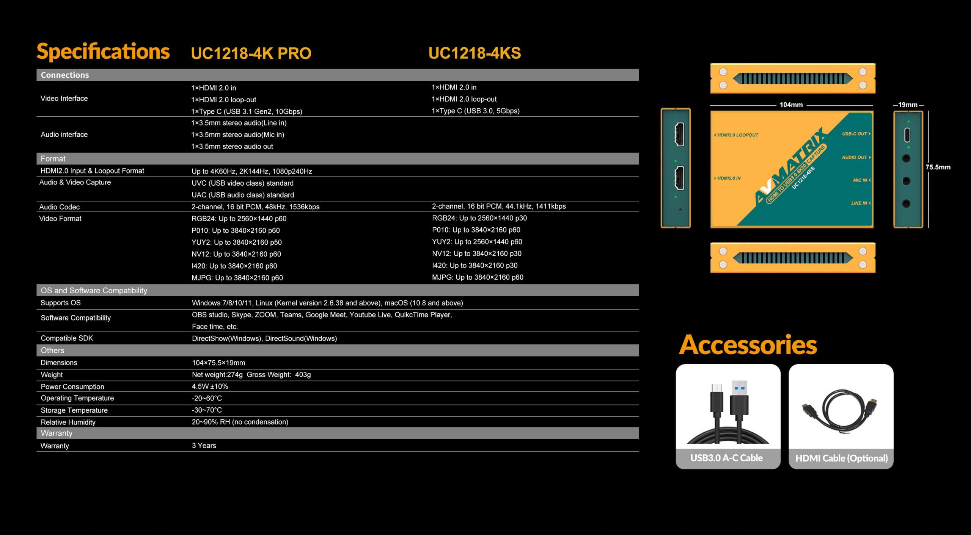This screenshot has height=535, width=971.
Task: Click '1×3.5mm stereo audio(Mic in)' text
Action: point(237,135)
